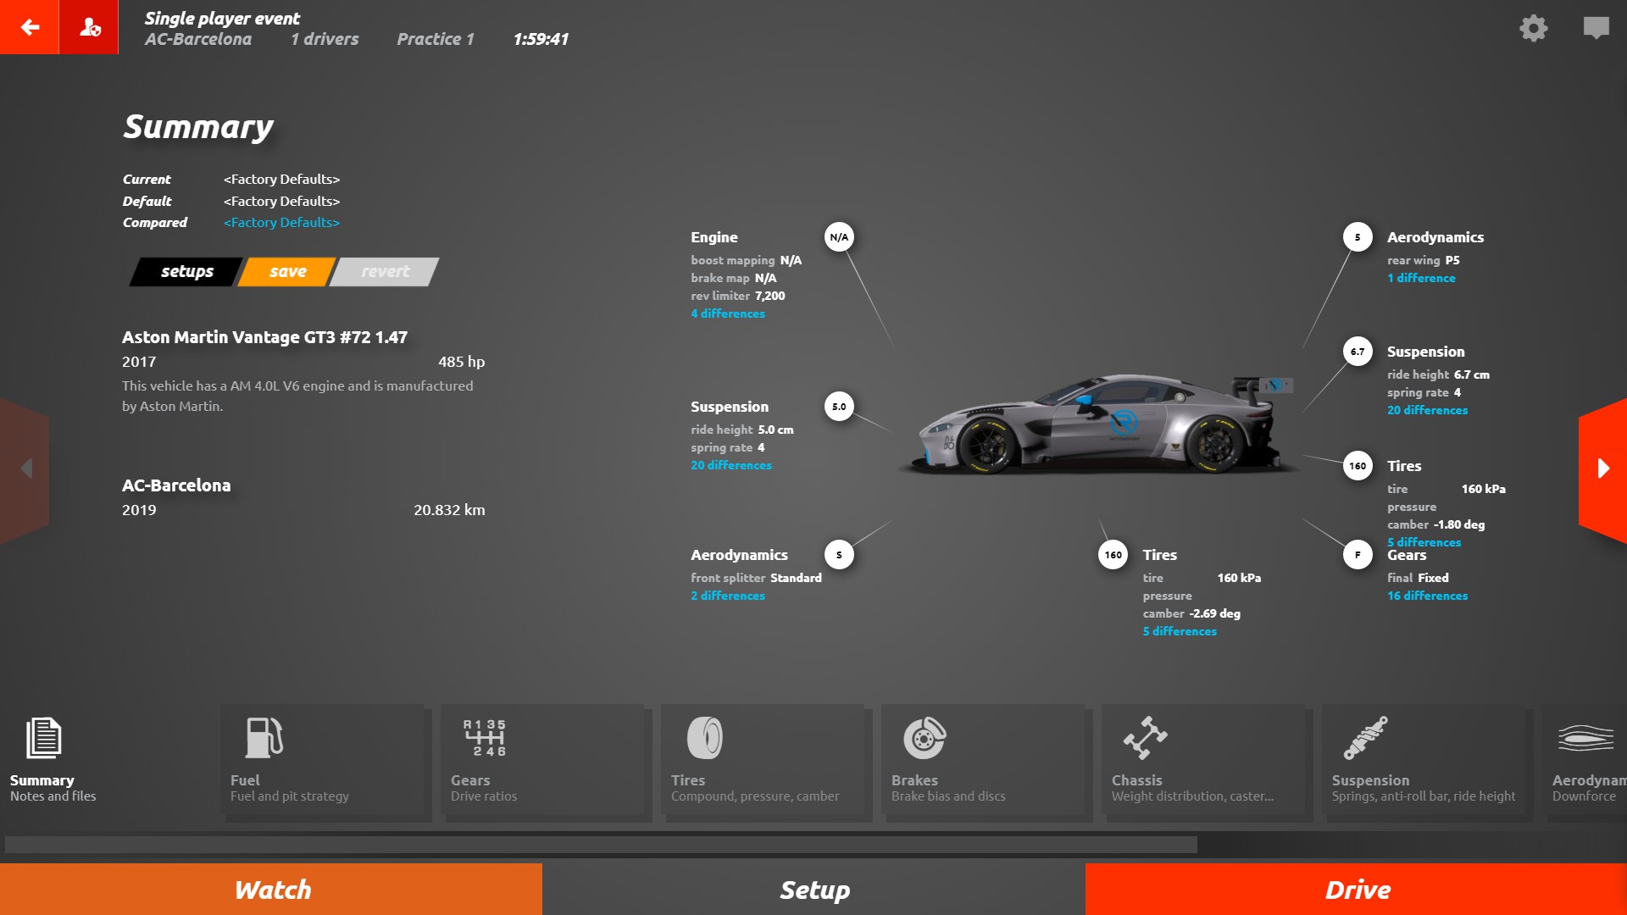Click the rear wing 5 marker
Viewport: 1627px width, 915px height.
tap(1358, 237)
